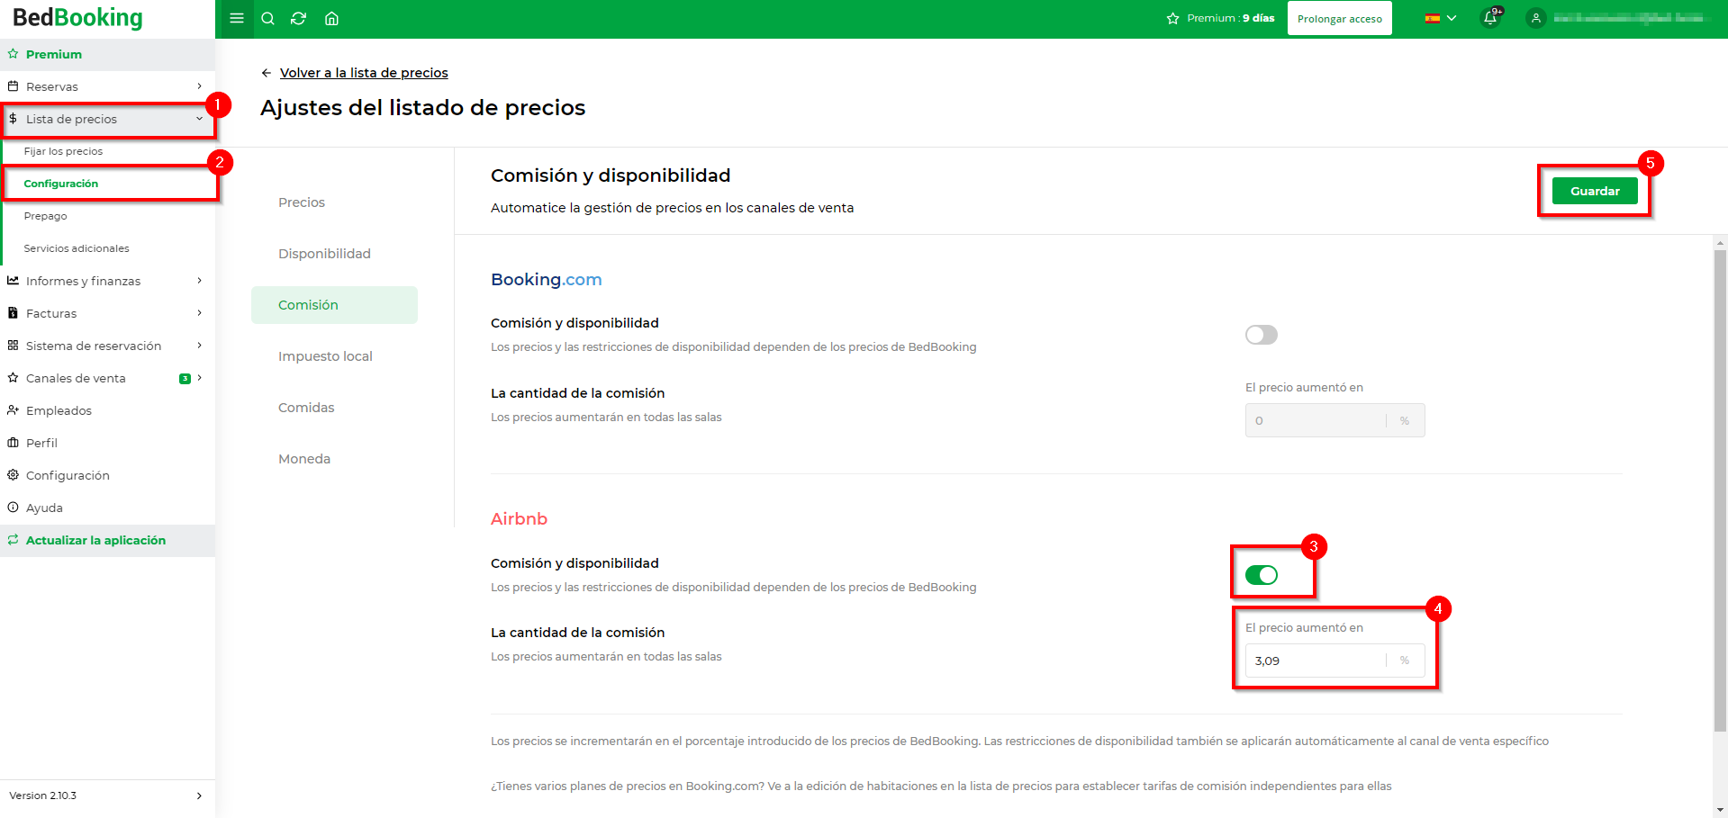Click the Ajustes del listado de precios title
The image size is (1728, 818).
tap(422, 108)
